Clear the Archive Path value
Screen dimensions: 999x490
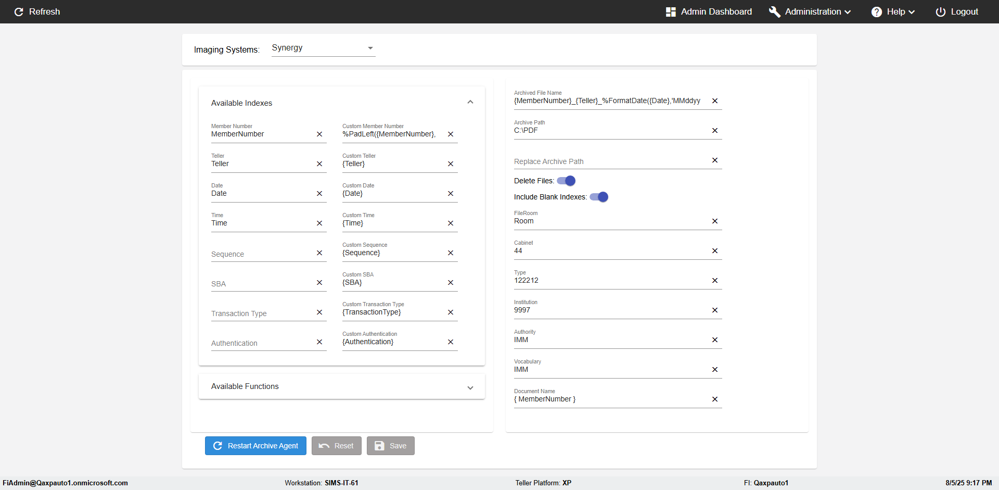715,131
